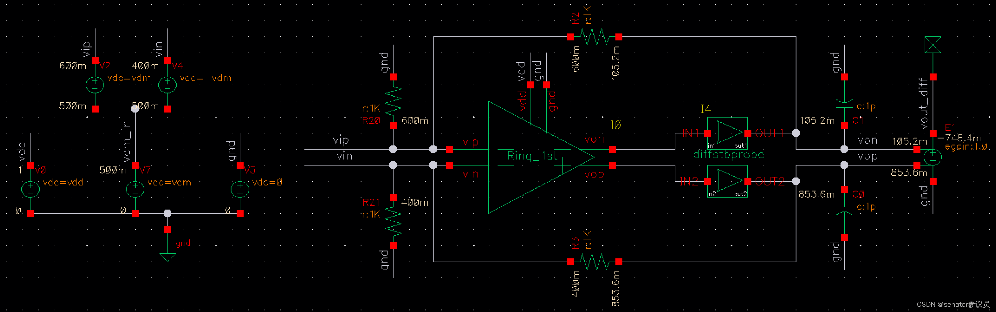Select the C0 instance label

[858, 194]
